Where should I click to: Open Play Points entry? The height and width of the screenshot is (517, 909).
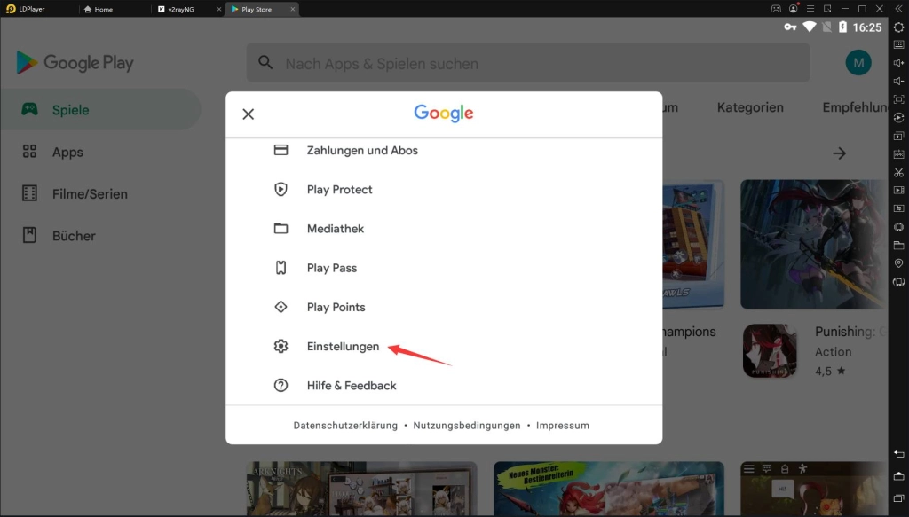pyautogui.click(x=444, y=308)
